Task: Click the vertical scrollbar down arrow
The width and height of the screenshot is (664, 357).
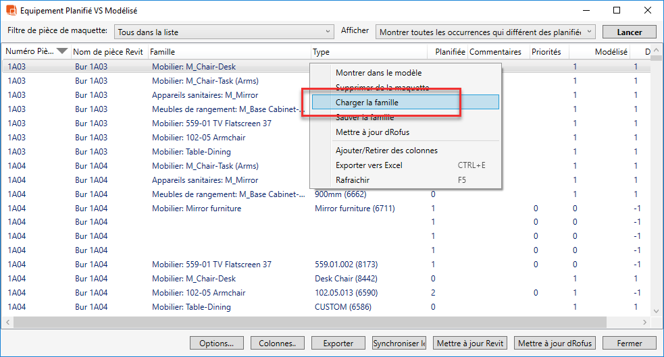Action: point(656,310)
